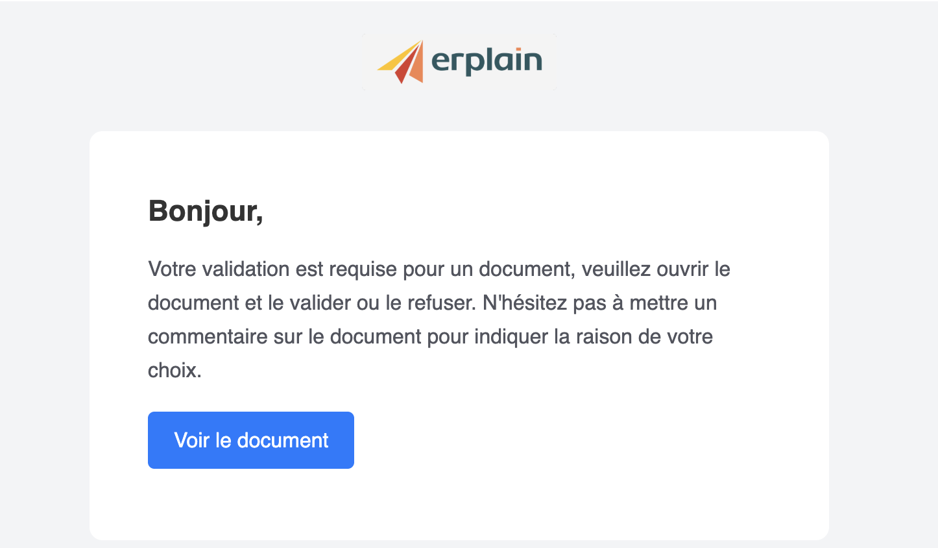Click the word "ouvrir" in the first line
Viewport: 938px width, 548px height.
(682, 269)
